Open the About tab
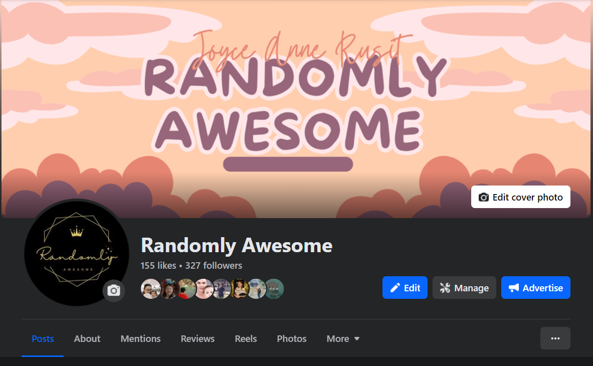This screenshot has height=366, width=593. (87, 338)
